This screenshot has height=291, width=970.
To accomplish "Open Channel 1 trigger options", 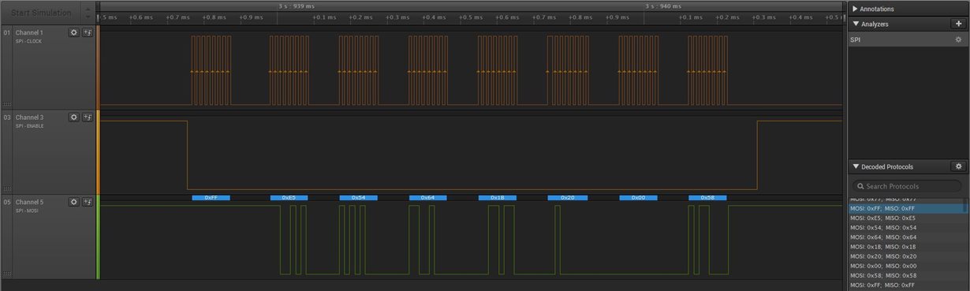I will point(88,32).
